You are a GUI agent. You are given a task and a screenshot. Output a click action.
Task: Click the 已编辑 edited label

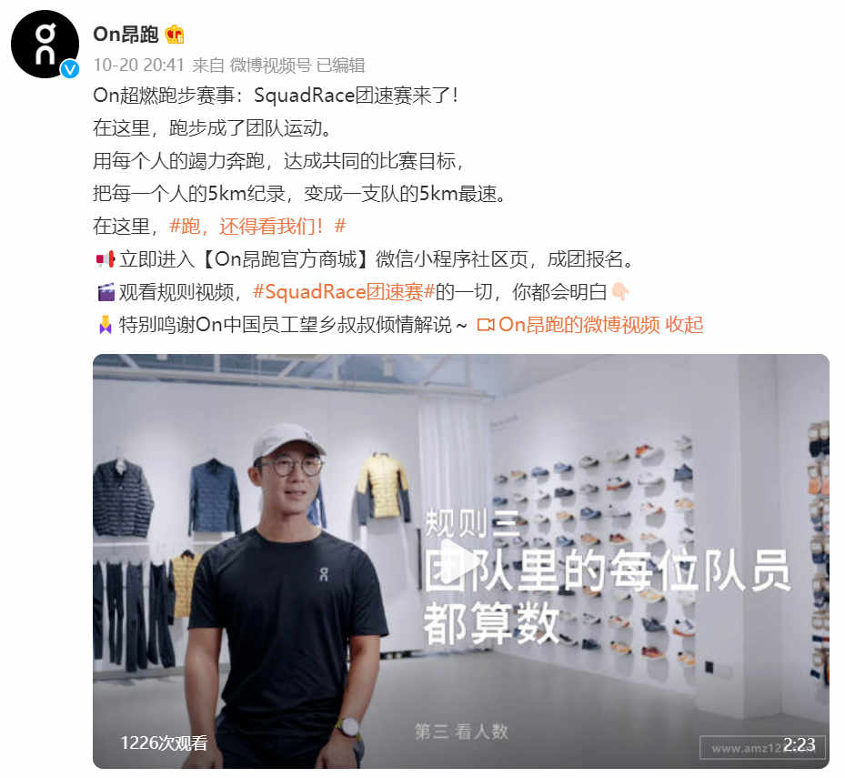tap(340, 66)
